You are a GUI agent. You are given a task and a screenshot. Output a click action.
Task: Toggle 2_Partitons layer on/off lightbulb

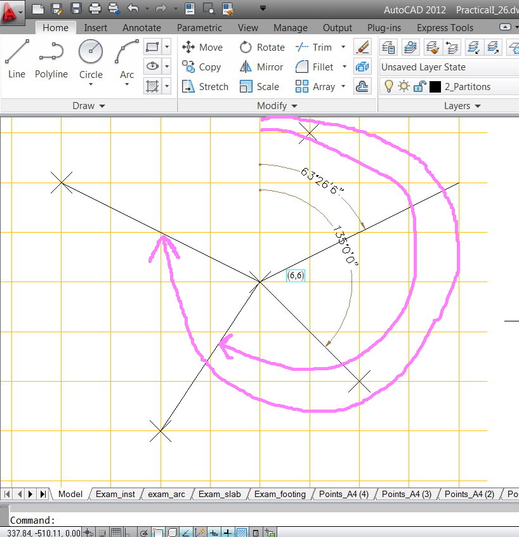point(388,86)
